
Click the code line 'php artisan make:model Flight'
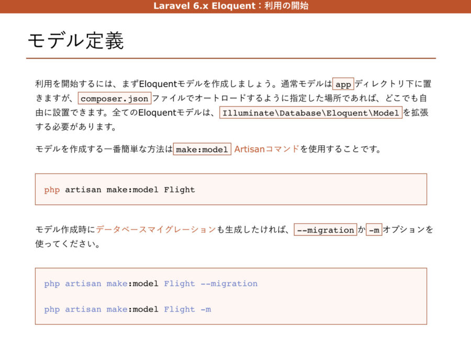119,190
